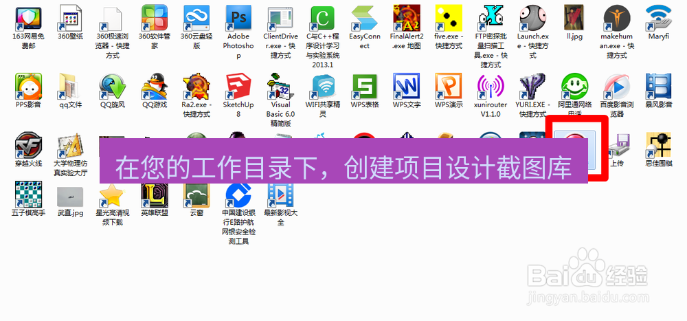Image resolution: width=687 pixels, height=321 pixels.
Task: Launch the WPS表格 icon
Action: 365,86
